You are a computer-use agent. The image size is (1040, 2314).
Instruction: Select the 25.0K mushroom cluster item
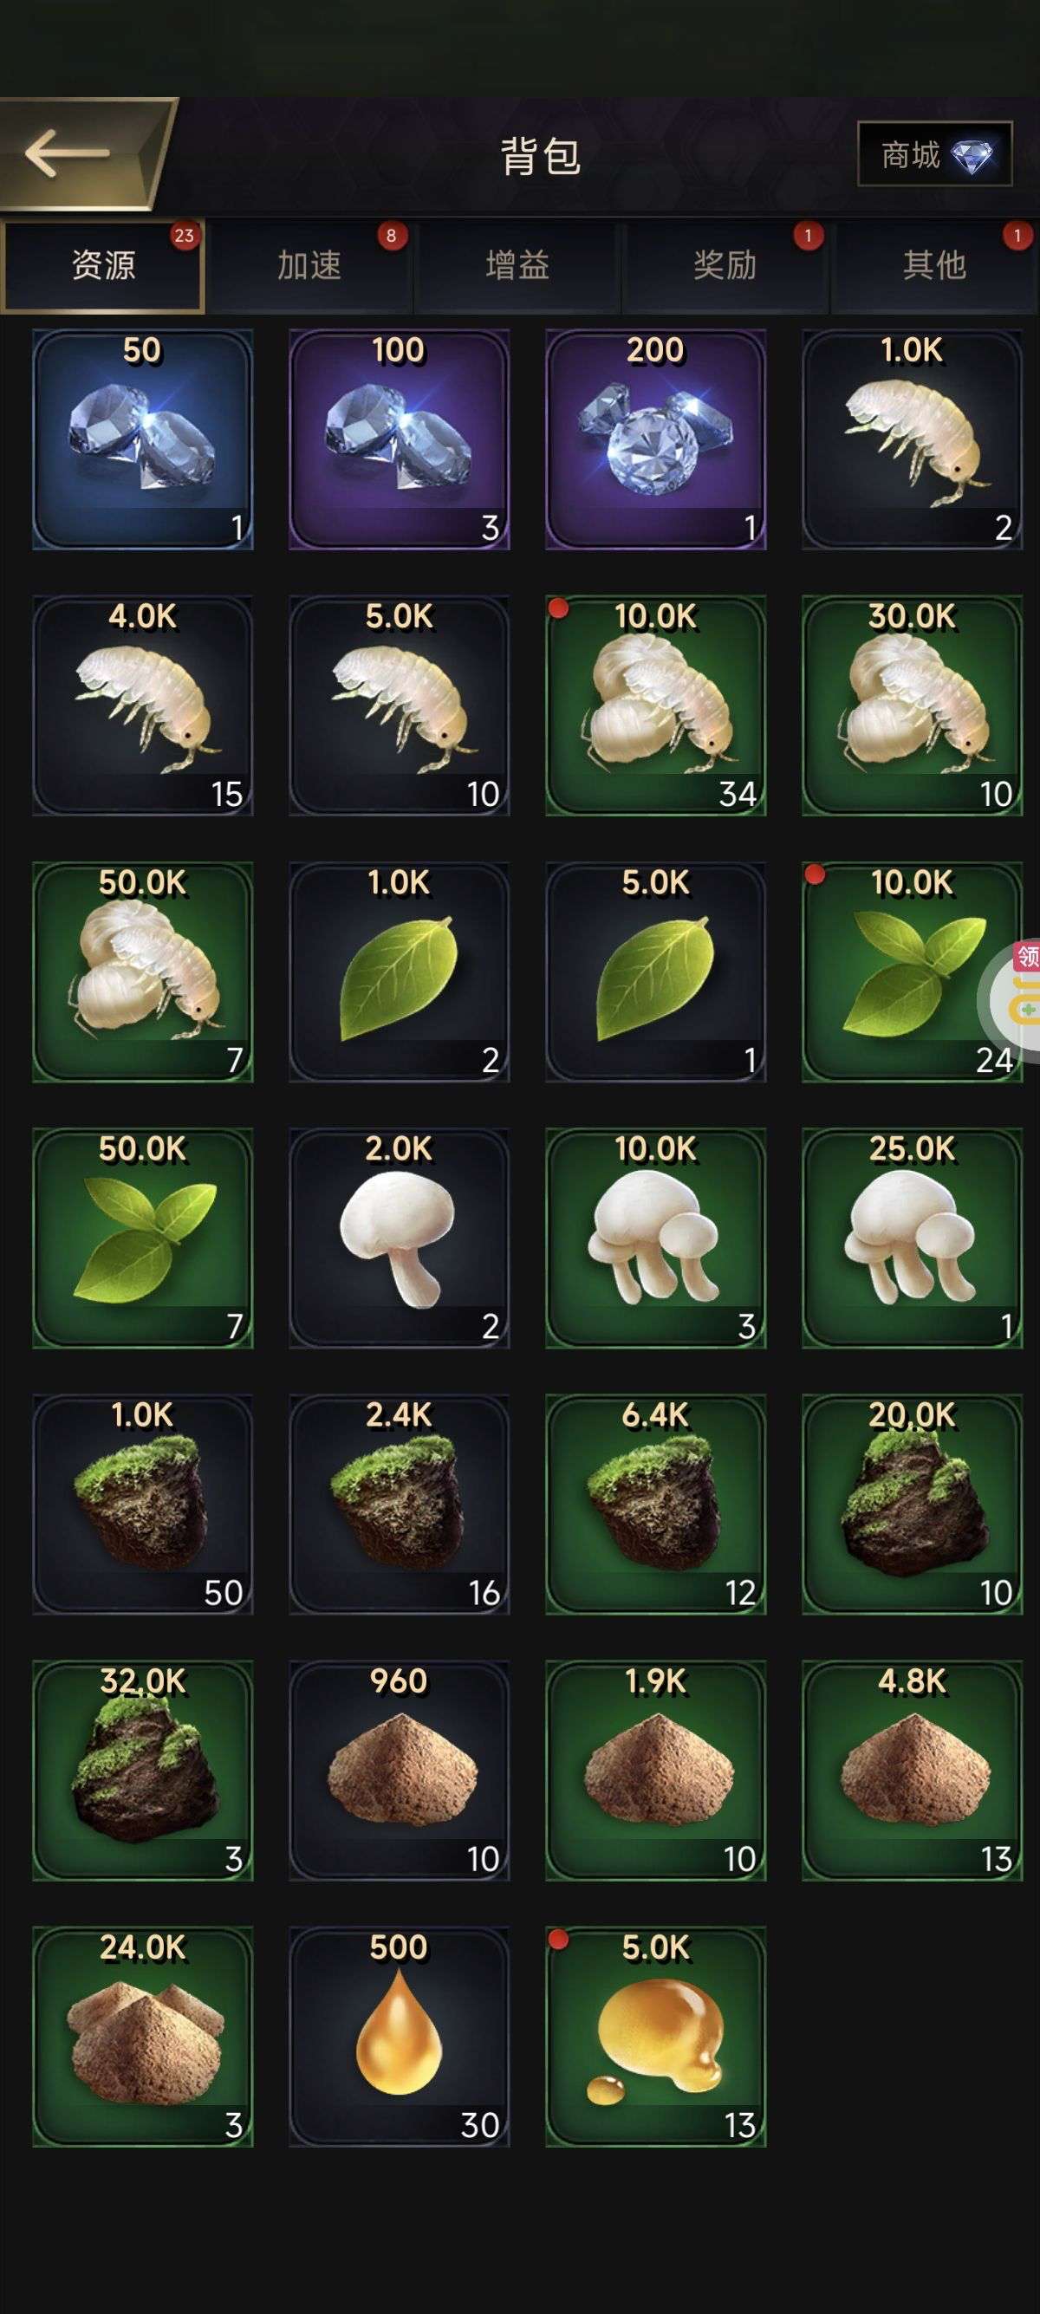click(x=913, y=1238)
